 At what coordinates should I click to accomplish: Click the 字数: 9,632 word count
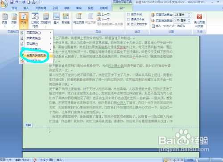coord(22,160)
